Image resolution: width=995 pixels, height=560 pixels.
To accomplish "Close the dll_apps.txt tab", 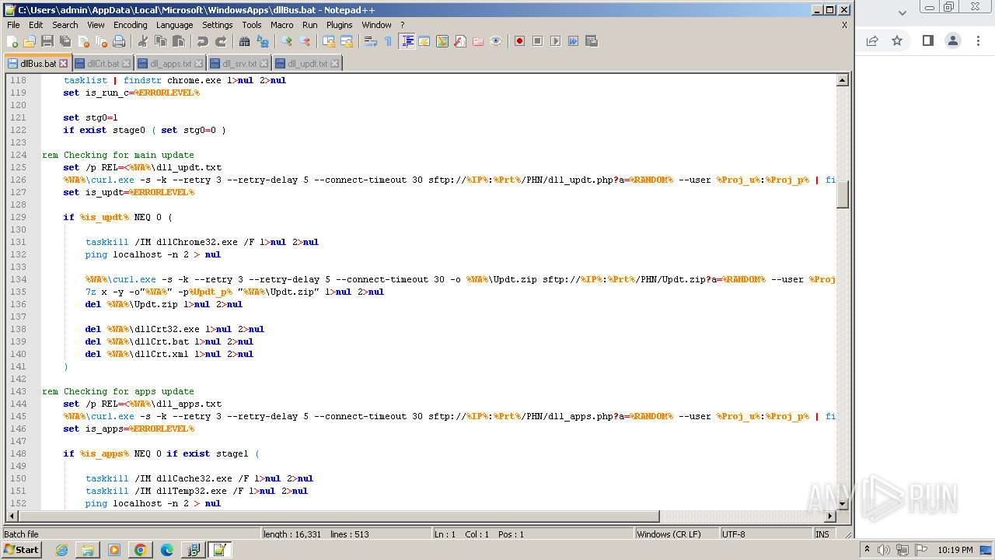I will (198, 64).
